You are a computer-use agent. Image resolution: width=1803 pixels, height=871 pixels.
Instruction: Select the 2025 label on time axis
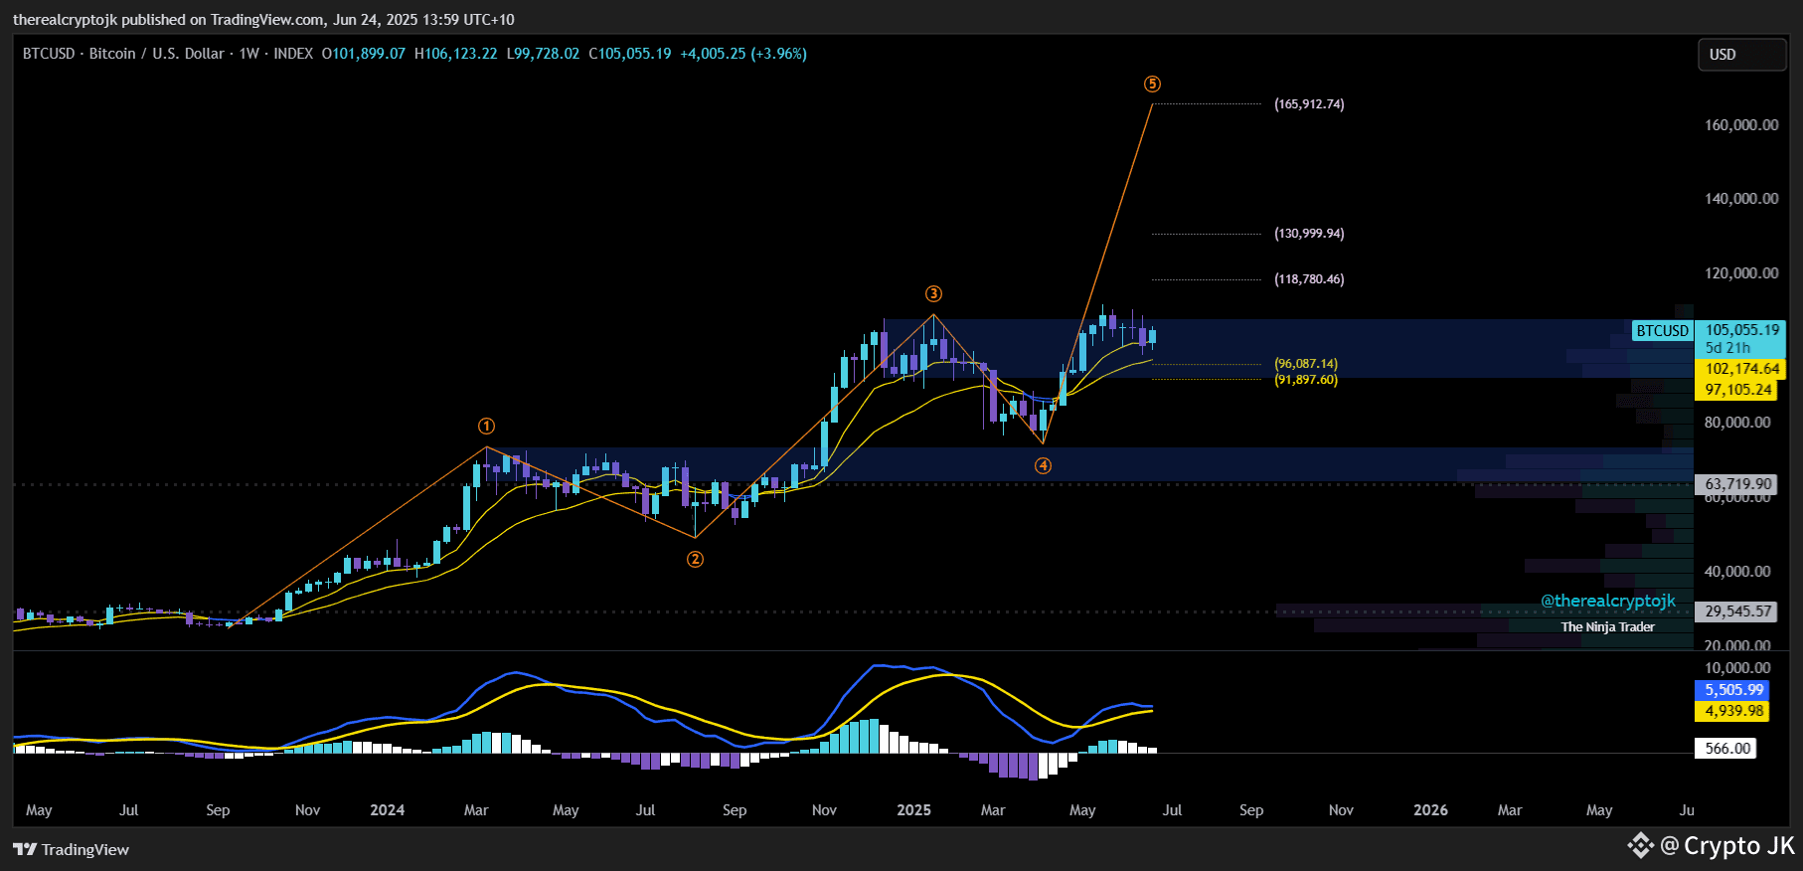(913, 810)
